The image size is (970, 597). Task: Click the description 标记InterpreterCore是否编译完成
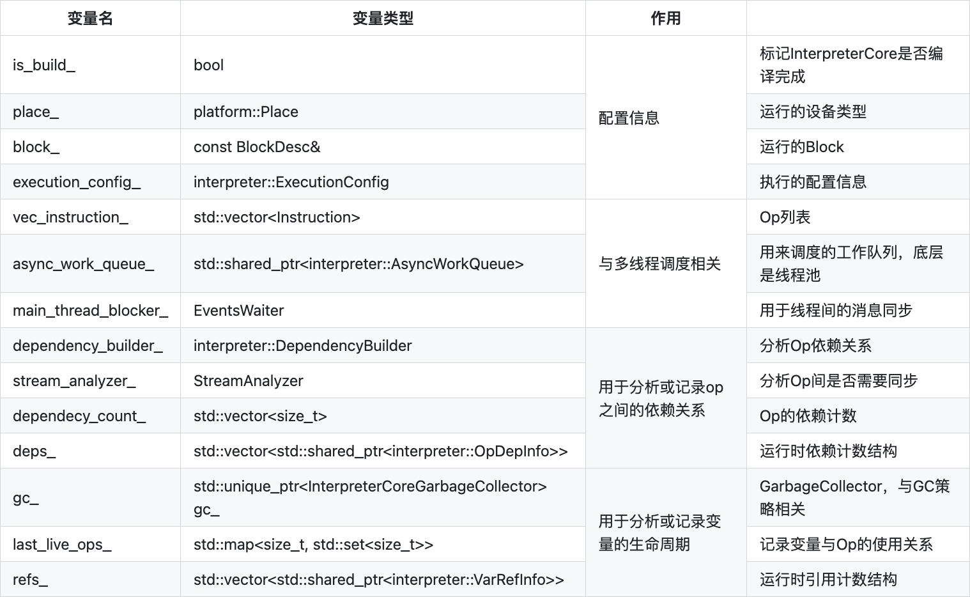tap(858, 65)
